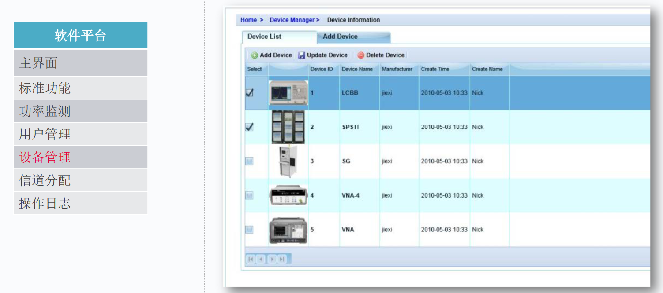Click the 软件平台 sidebar header

click(x=80, y=35)
